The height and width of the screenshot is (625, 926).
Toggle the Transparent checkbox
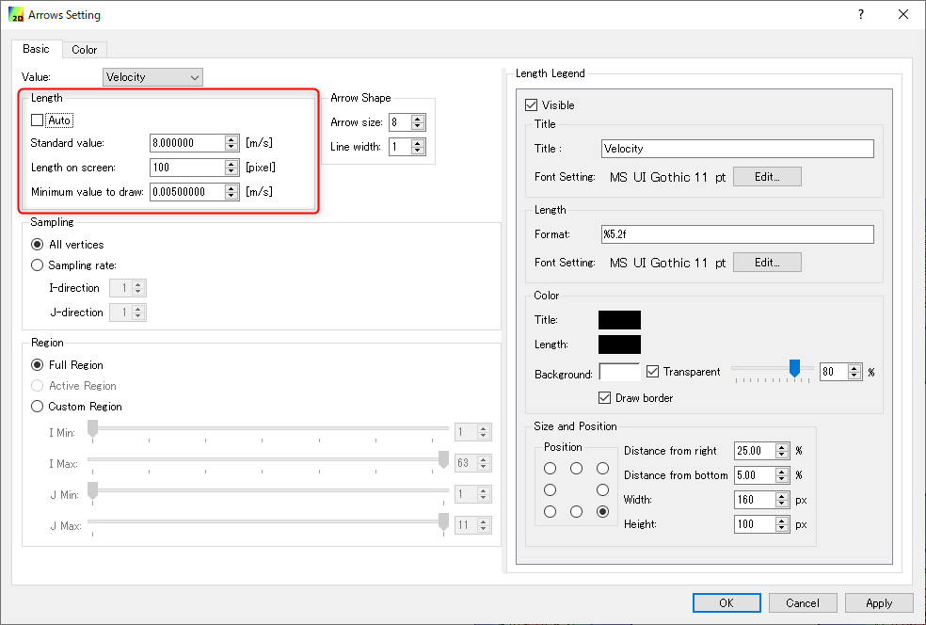pyautogui.click(x=652, y=372)
